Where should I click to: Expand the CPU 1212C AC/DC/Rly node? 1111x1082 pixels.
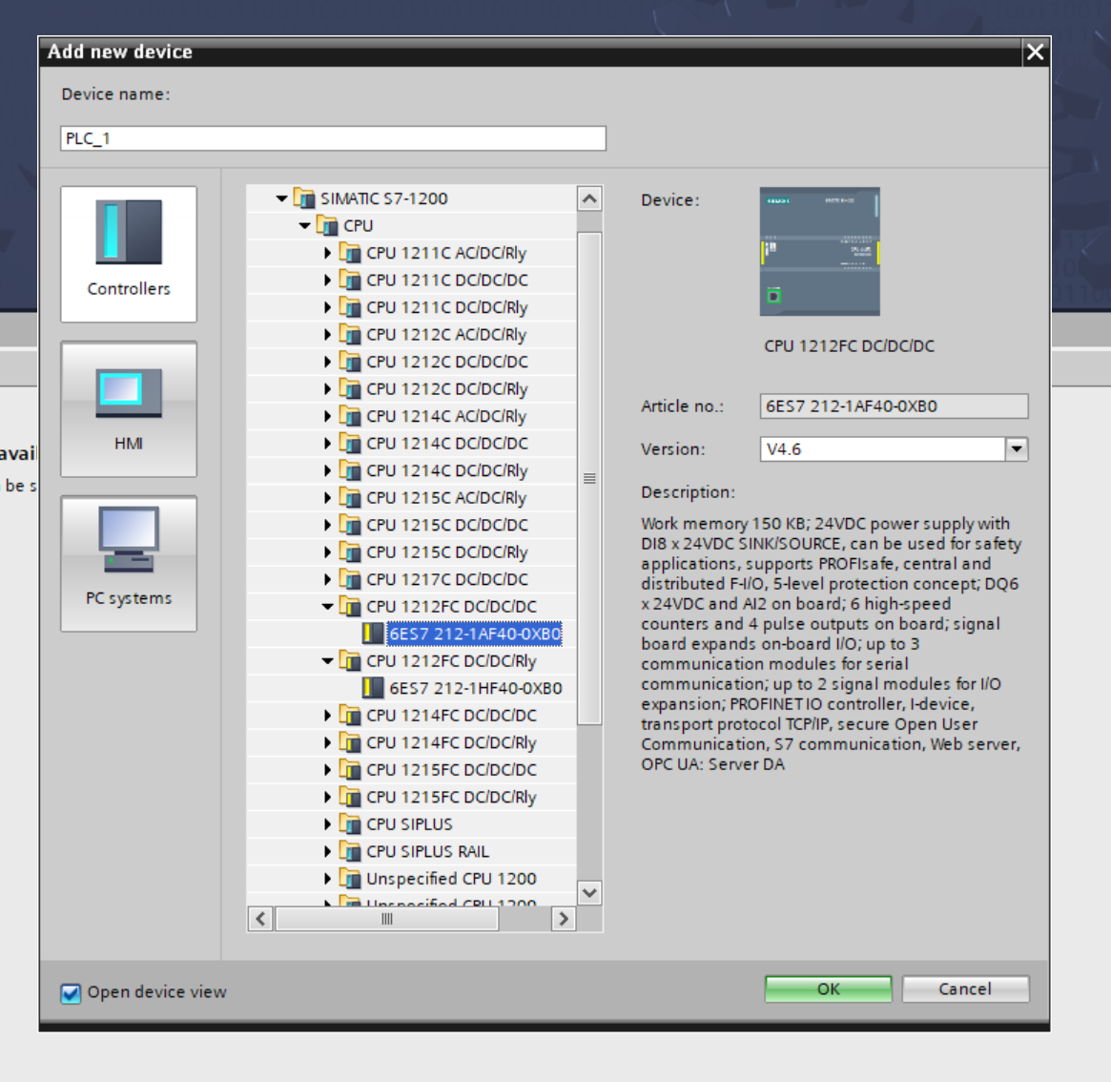point(327,334)
